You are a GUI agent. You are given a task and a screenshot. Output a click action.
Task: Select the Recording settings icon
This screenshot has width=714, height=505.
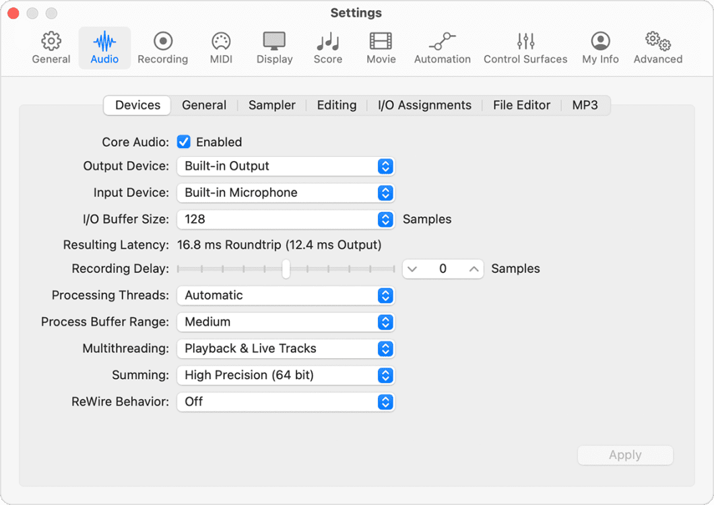pos(163,47)
